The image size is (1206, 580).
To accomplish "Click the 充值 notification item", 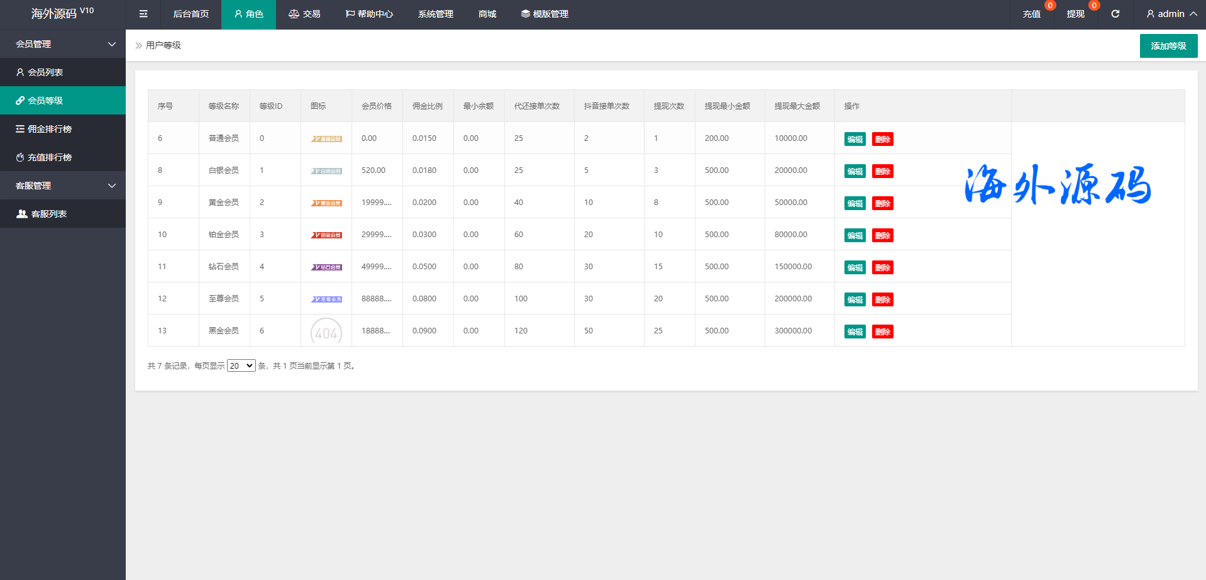I will (1031, 14).
